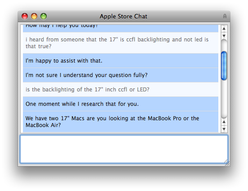Click the blue scrollbar thumb
248x191 pixels.
[224, 66]
